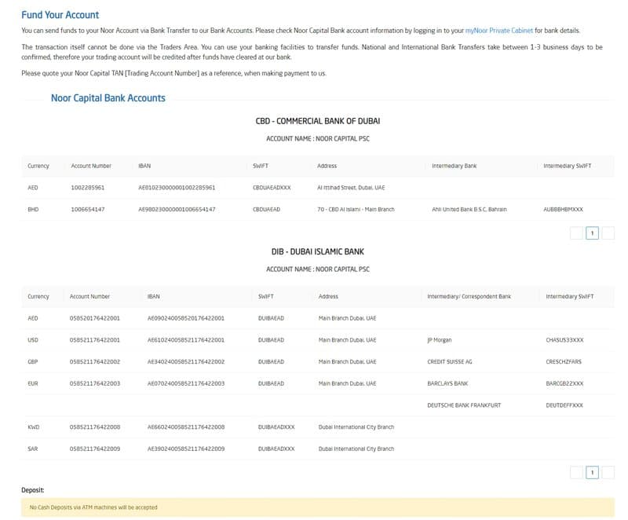
Task: Select intermediary SWIFT AUBBBHBMXXX
Action: tap(563, 209)
